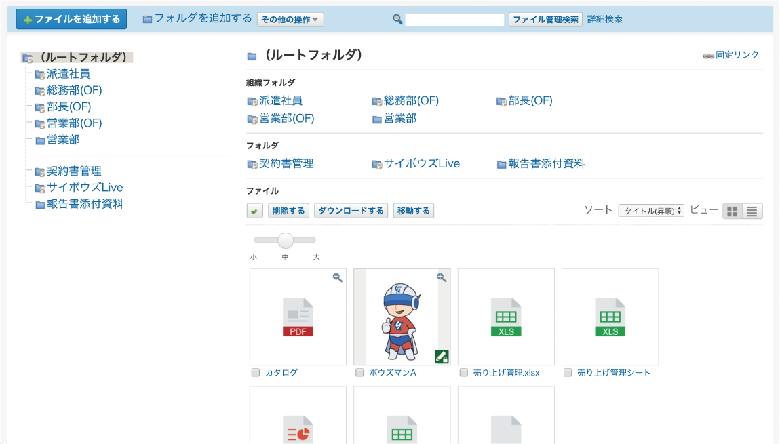Screen dimensions: 780x444
Task: Click the green edit-lock icon on ボウズマンA
Action: tap(442, 357)
